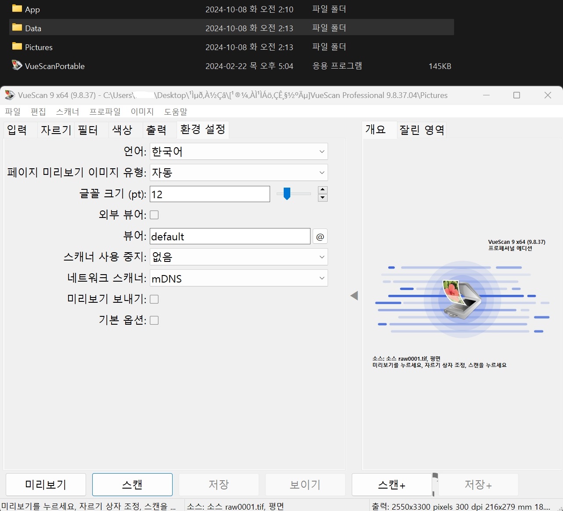Click the 응용 프로그램 type cell

[337, 66]
